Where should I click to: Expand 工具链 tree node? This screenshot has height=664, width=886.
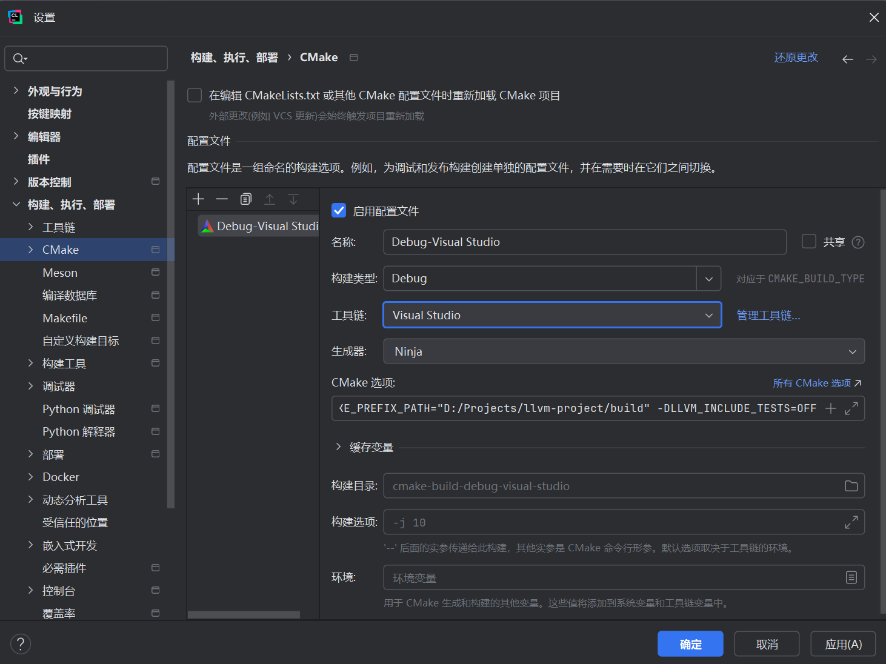click(30, 227)
